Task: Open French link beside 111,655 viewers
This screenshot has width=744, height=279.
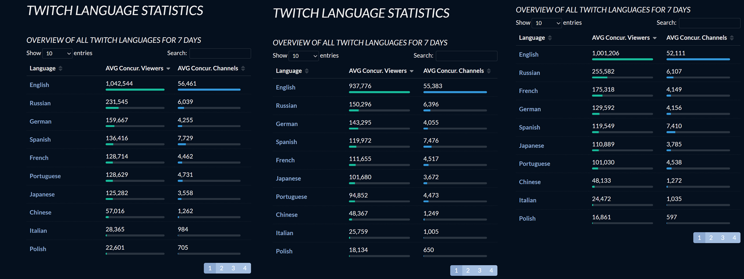Action: click(285, 160)
